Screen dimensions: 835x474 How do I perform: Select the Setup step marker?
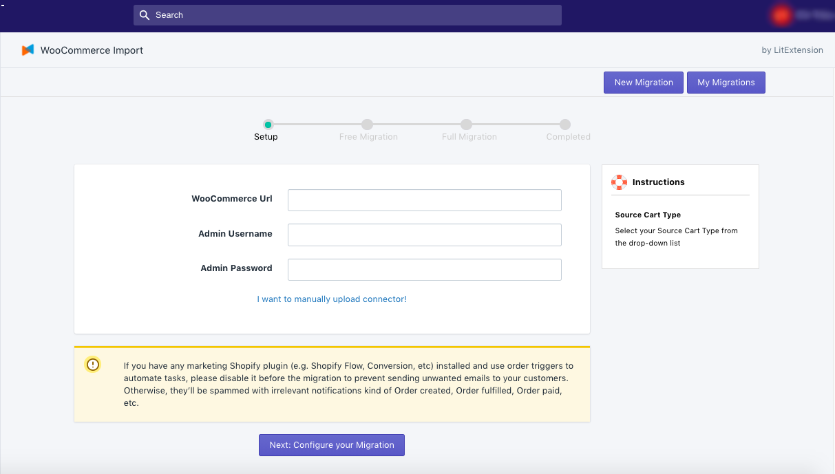tap(268, 125)
